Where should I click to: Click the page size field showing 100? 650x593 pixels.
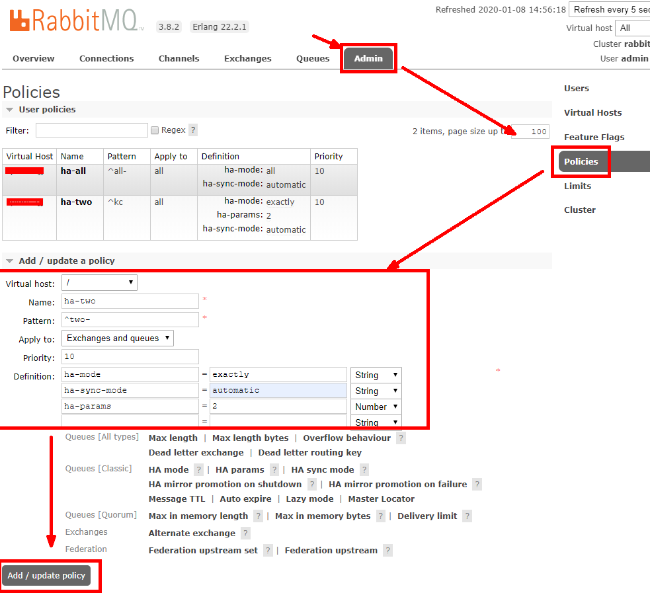[x=530, y=132]
